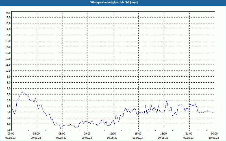Click the "12,0" y-axis label
Screen dimensions: 226x141
(x=8, y=59)
